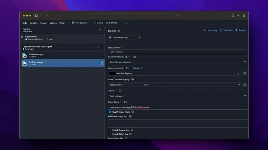Click the Image Name input field
The height and width of the screenshot is (150, 268).
[178, 107]
